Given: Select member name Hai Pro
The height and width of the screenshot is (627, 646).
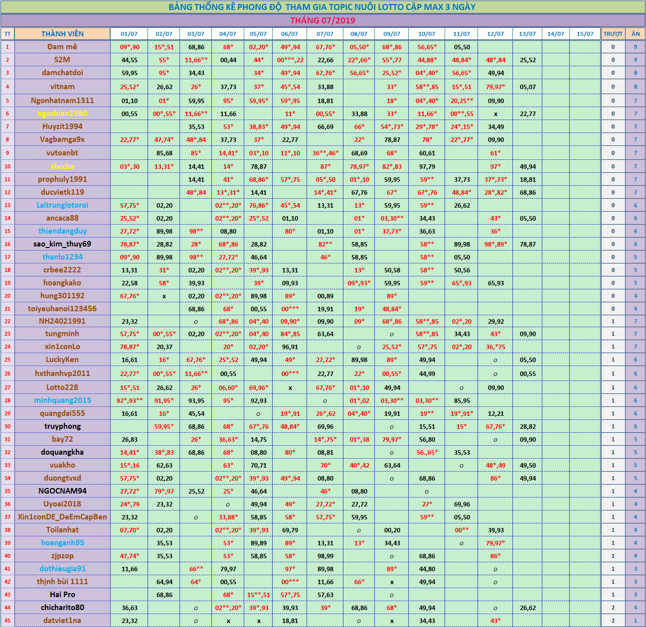Looking at the screenshot, I should tap(62, 595).
